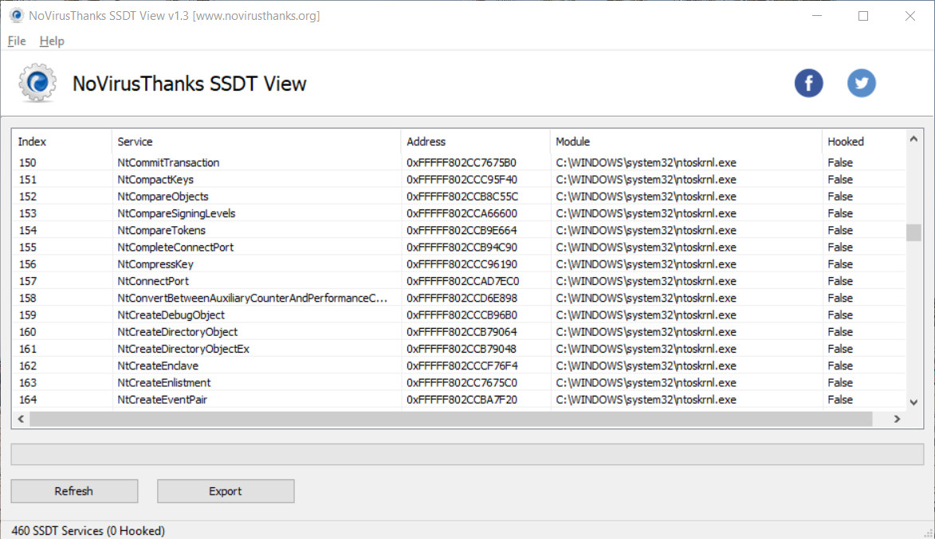Image resolution: width=935 pixels, height=539 pixels.
Task: Click the Refresh button
Action: [75, 491]
